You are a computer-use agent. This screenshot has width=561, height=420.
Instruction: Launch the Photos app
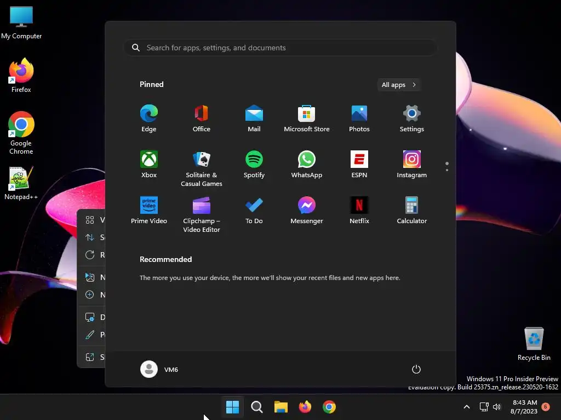point(359,119)
